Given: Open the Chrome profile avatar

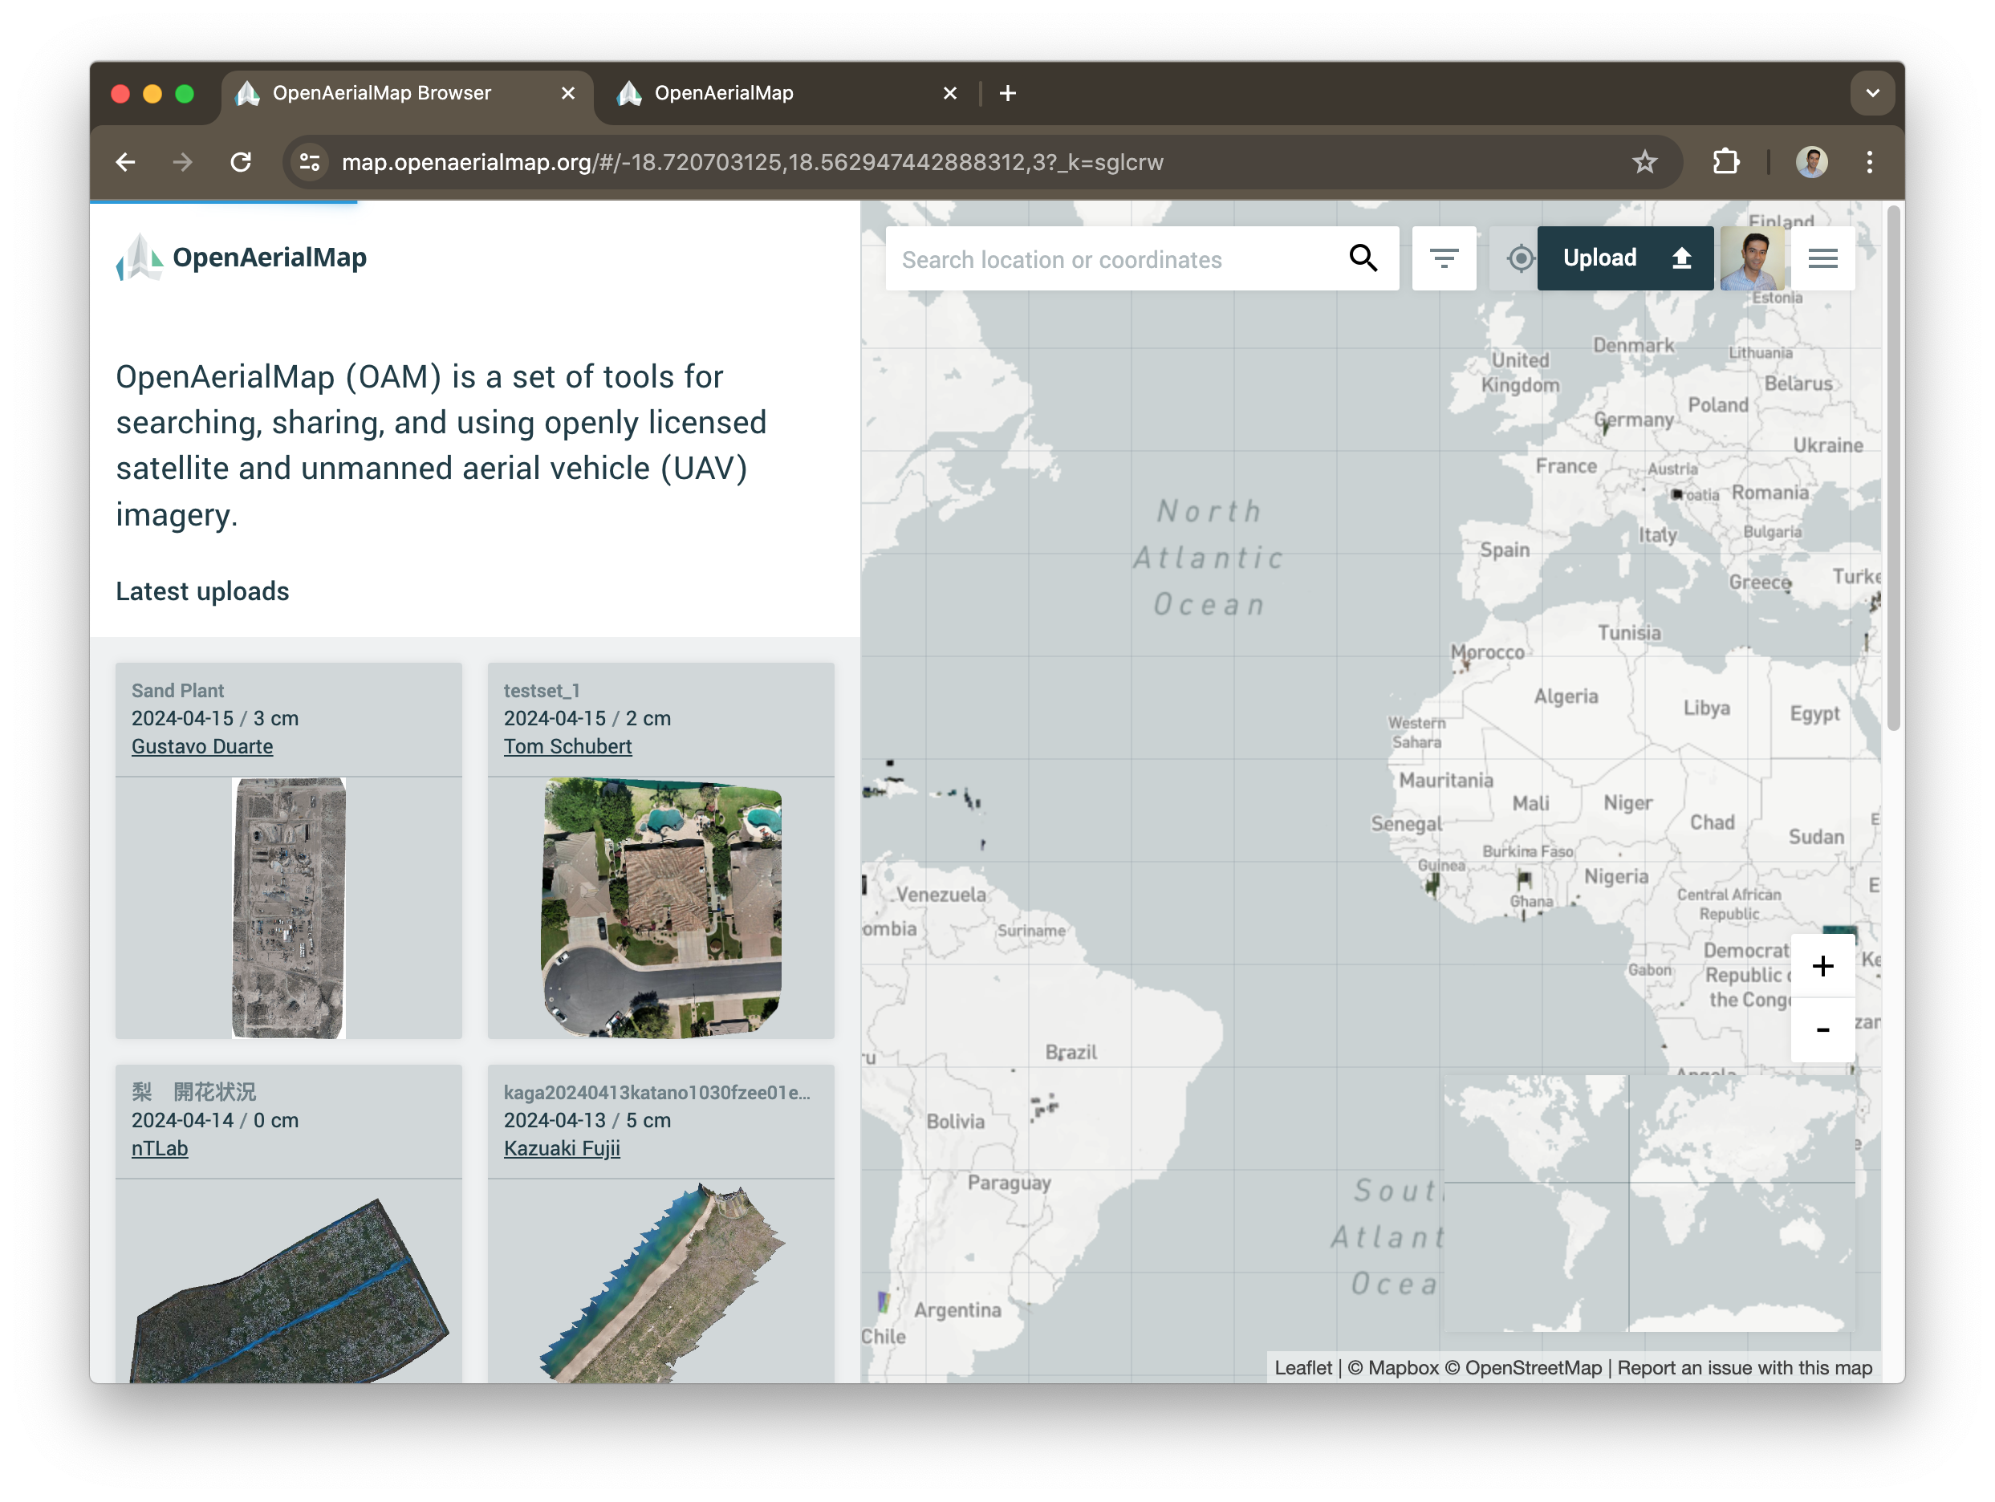Looking at the screenshot, I should click(1811, 162).
